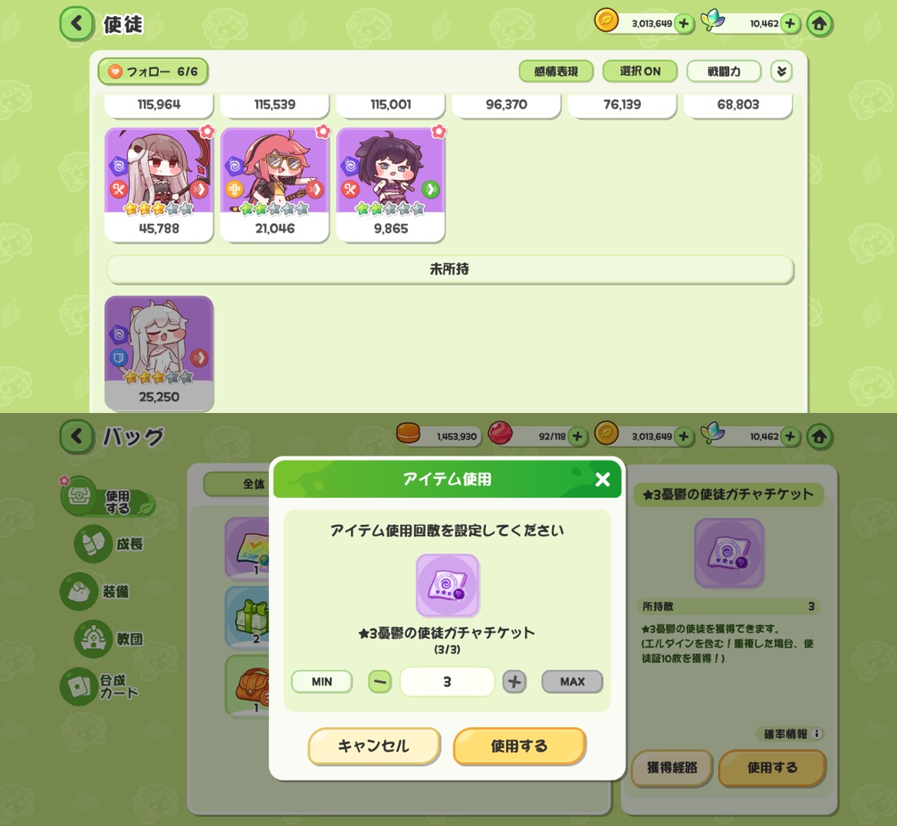Go back from the 使徒 screen
This screenshot has width=897, height=826.
coord(77,24)
